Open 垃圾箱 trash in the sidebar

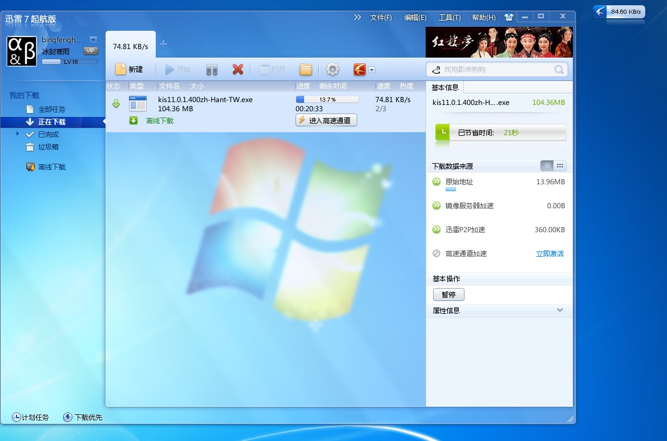tap(43, 147)
